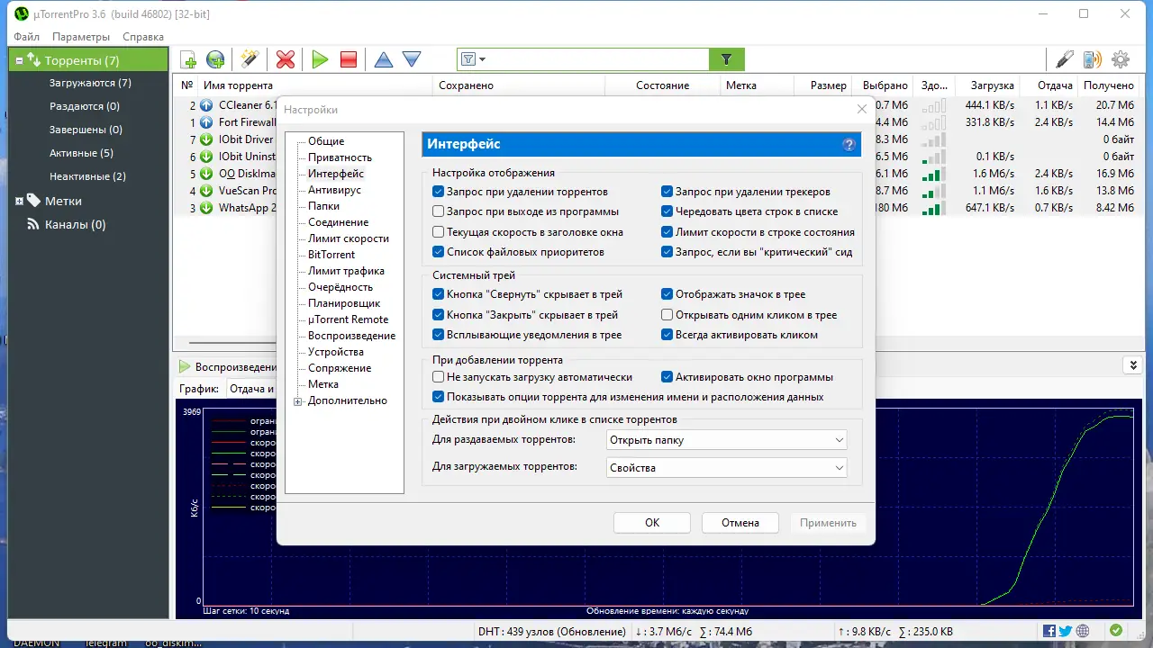Viewport: 1153px width, 648px height.
Task: Expand the Метки sidebar group
Action: click(x=19, y=202)
